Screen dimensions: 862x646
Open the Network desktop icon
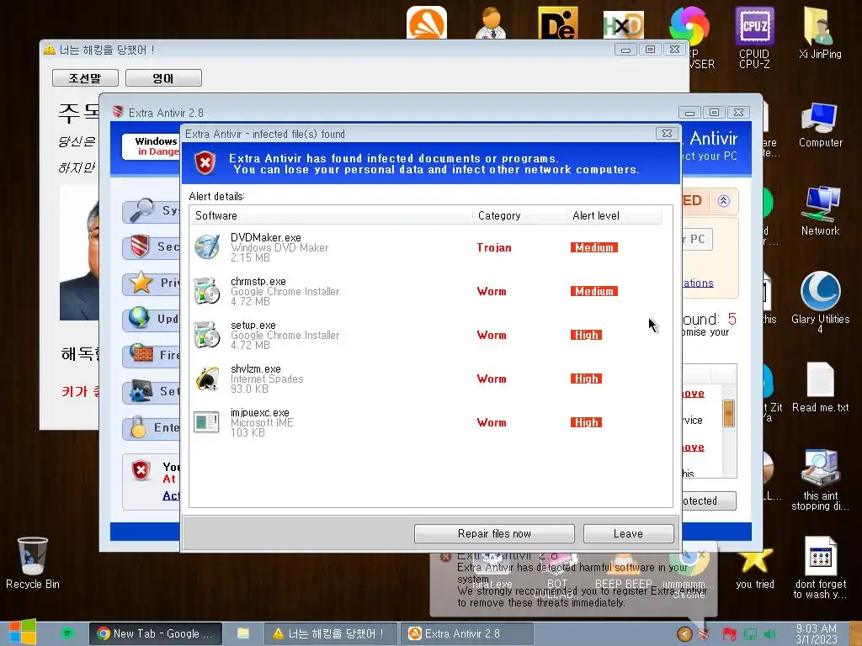tap(820, 211)
